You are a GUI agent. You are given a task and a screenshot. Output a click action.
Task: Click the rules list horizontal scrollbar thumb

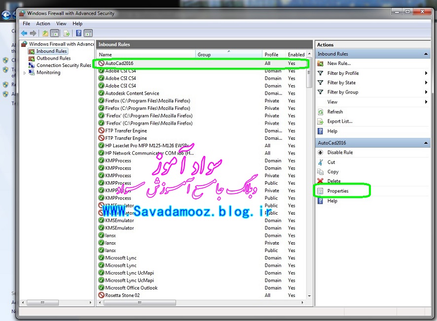point(140,303)
